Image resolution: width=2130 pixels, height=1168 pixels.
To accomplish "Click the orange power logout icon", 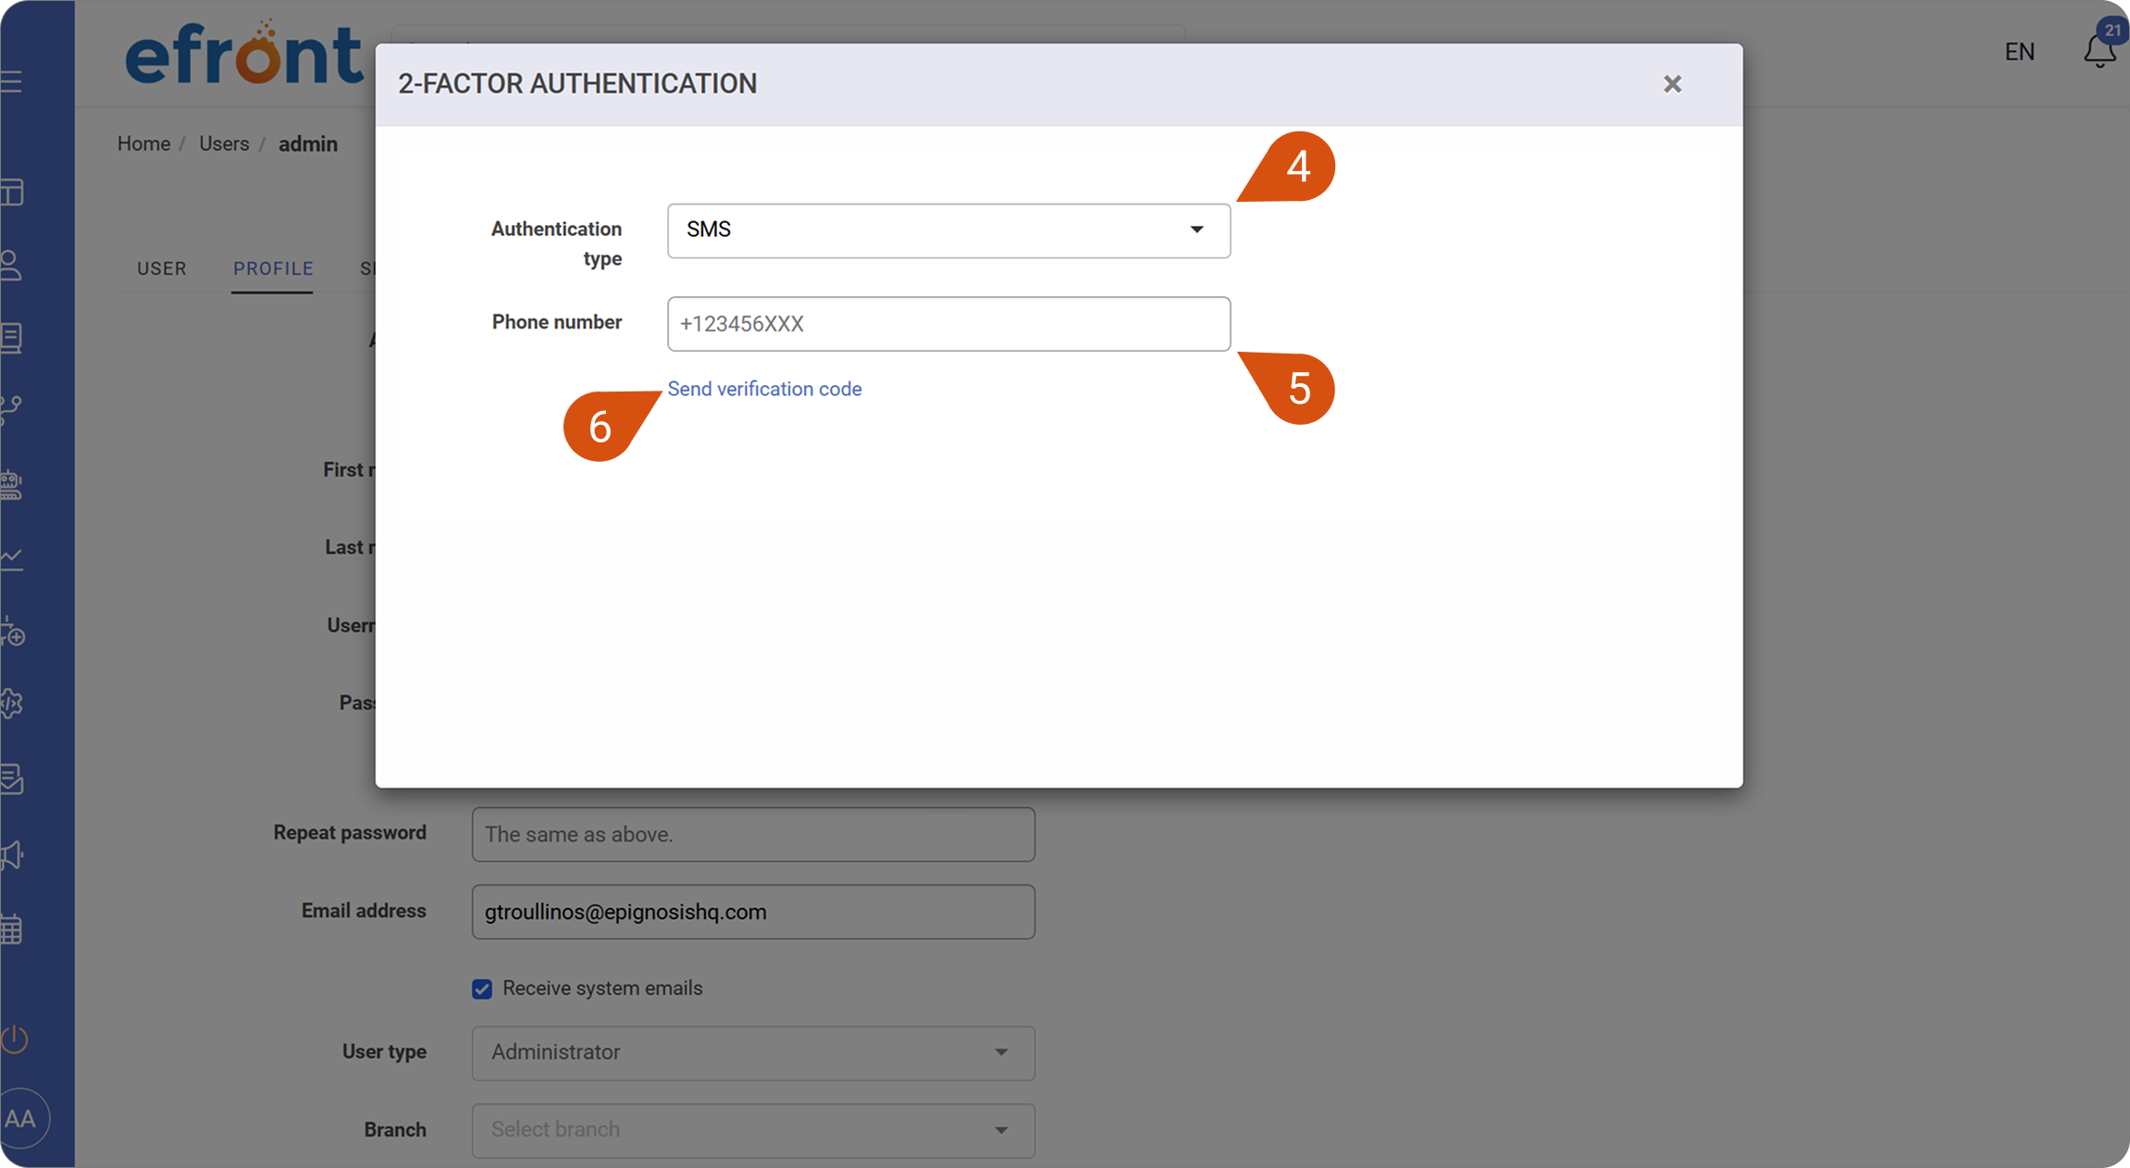I will 14,1039.
